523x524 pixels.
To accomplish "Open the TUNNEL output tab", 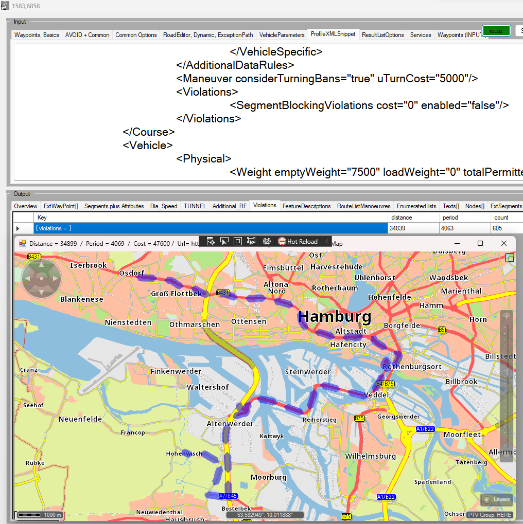I will (x=195, y=206).
